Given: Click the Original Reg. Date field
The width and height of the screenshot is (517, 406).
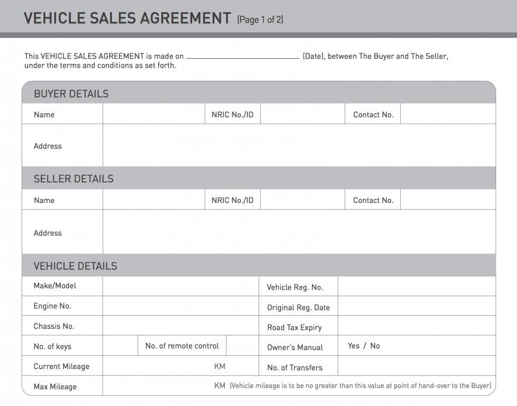Looking at the screenshot, I should point(417,307).
